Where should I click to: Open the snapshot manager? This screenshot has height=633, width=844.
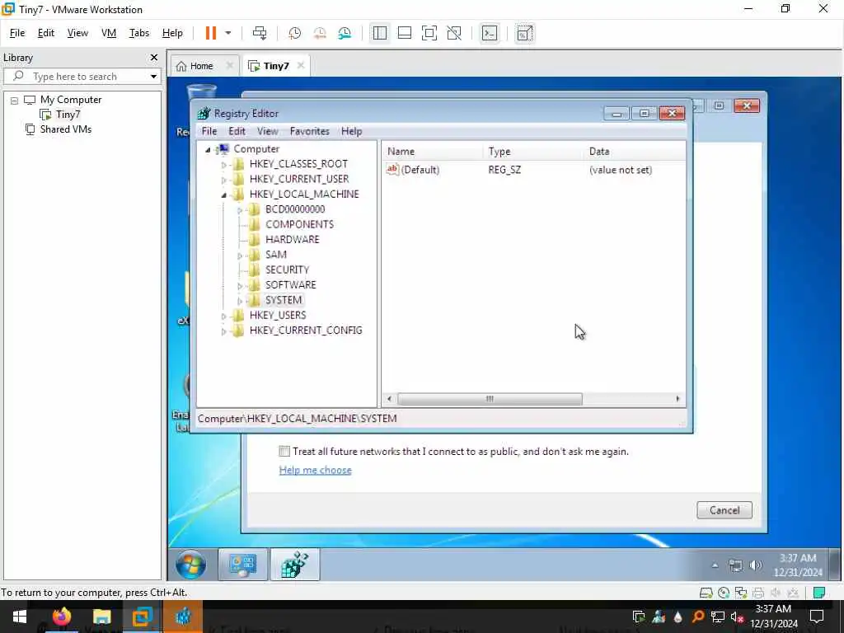(345, 33)
